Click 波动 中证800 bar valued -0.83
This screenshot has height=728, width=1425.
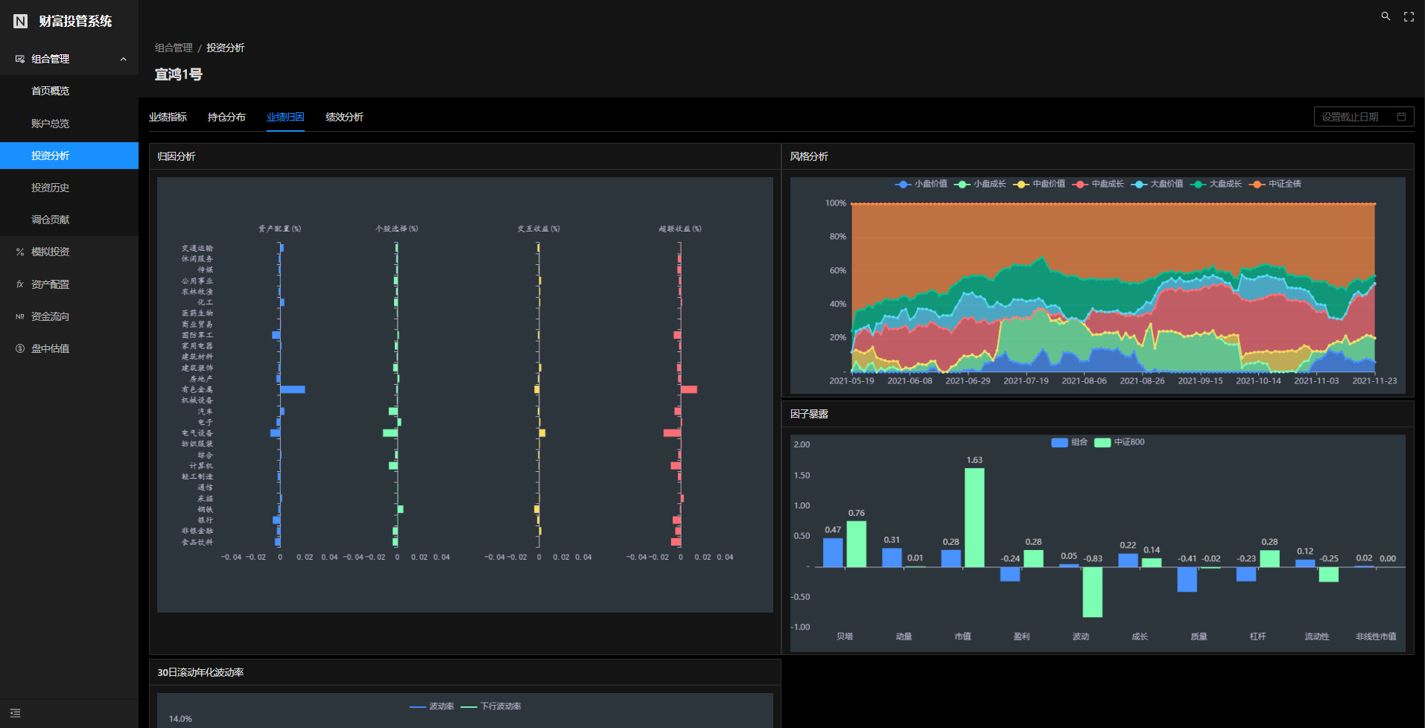[1093, 593]
